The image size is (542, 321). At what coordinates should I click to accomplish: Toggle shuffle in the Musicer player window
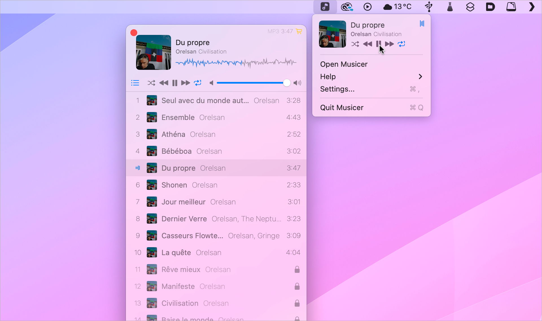(x=151, y=83)
